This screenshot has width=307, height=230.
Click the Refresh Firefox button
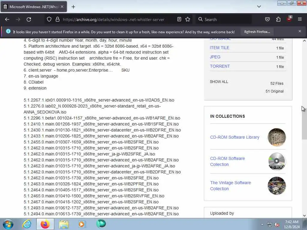(x=257, y=32)
